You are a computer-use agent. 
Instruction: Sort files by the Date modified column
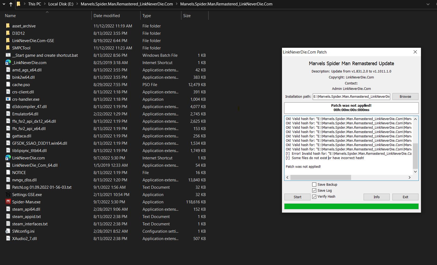(x=107, y=16)
